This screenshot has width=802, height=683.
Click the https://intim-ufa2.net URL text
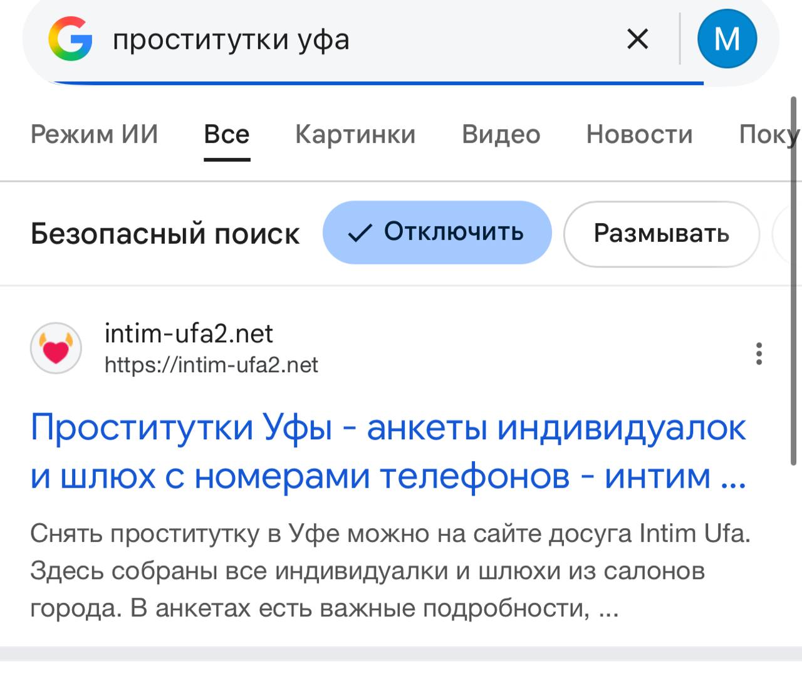211,365
